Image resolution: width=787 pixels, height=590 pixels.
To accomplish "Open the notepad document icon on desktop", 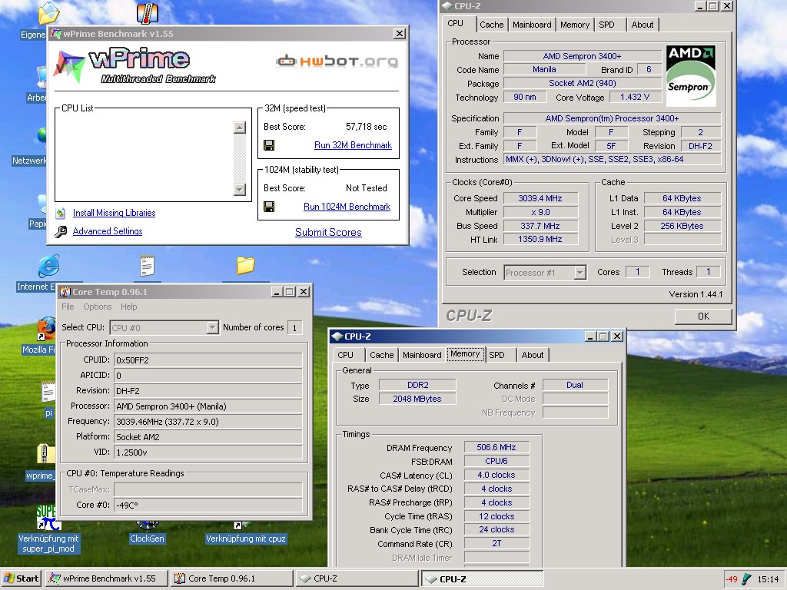I will (x=147, y=266).
